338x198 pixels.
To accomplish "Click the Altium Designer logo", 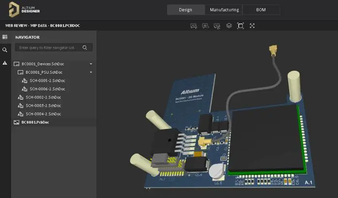I will [x=24, y=10].
